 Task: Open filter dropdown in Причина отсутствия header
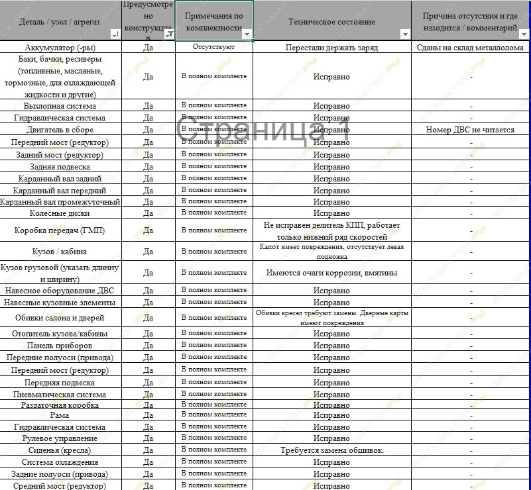(x=524, y=34)
